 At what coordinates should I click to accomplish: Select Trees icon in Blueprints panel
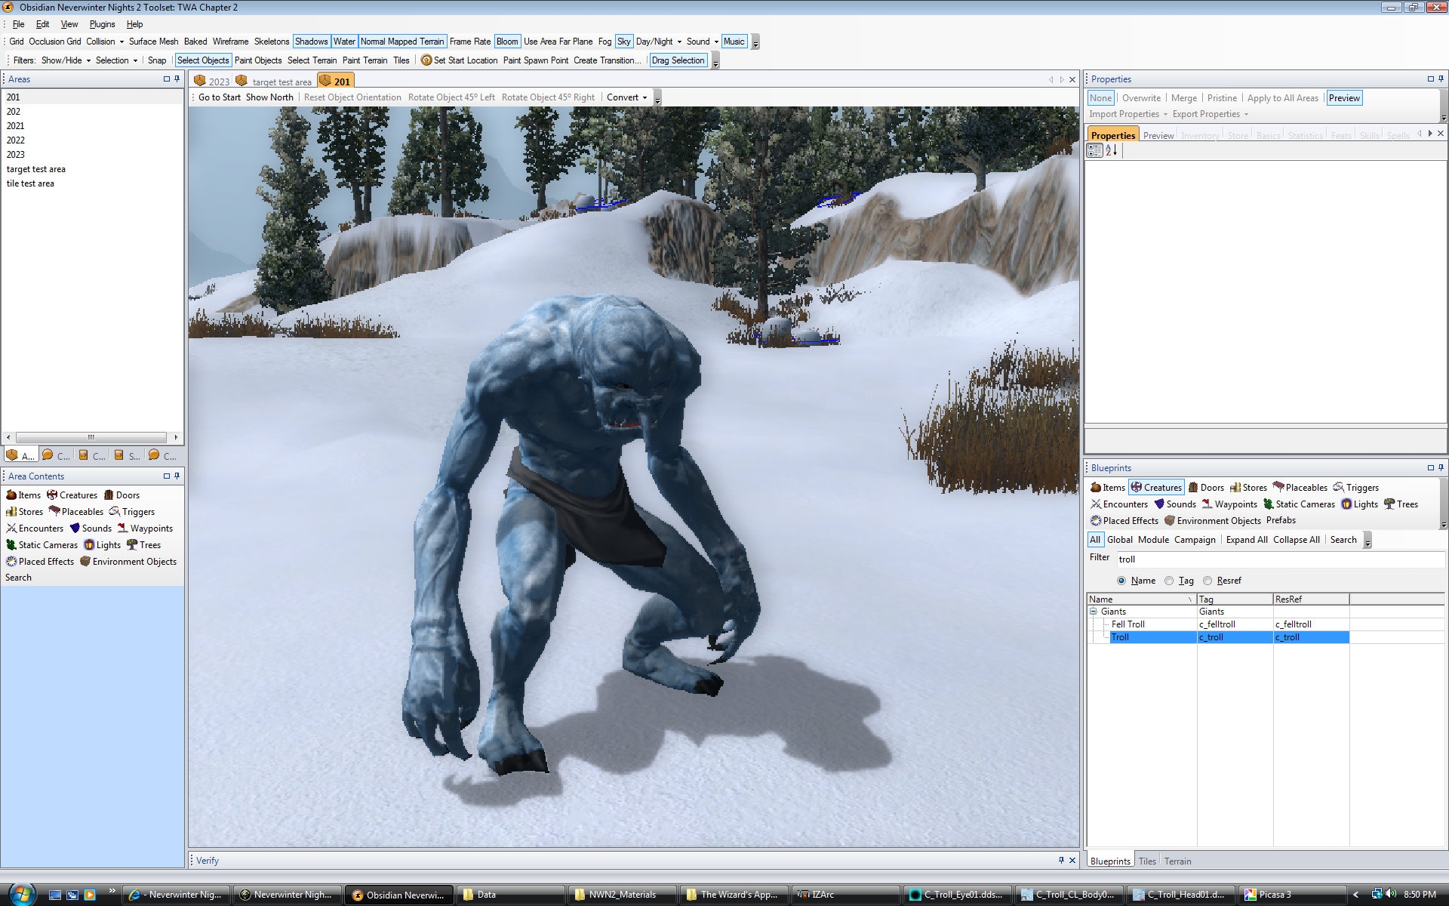click(x=1389, y=504)
